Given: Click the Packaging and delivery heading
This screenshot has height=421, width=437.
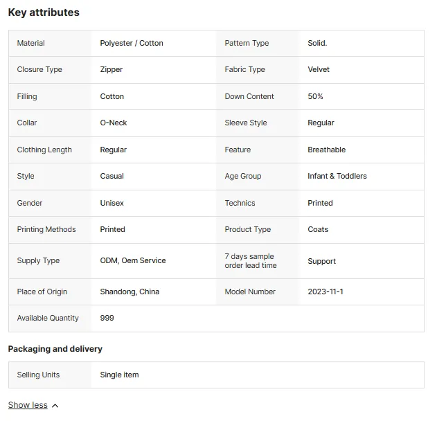Looking at the screenshot, I should [x=55, y=349].
